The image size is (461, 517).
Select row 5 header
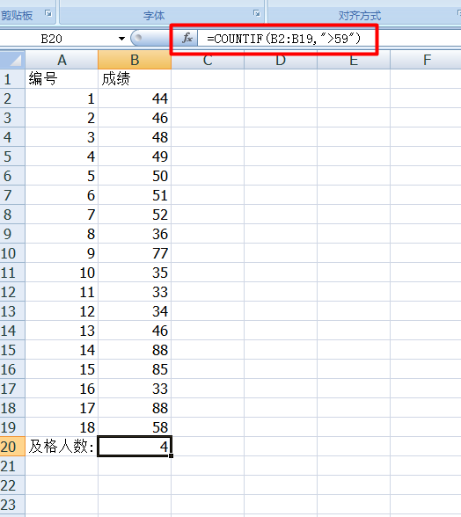12,157
